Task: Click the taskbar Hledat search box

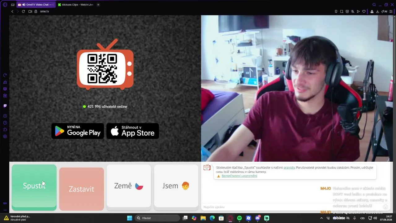Action: [x=158, y=218]
